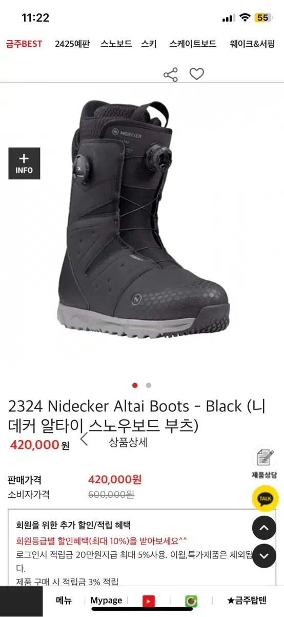
Task: Select the first red image indicator dot
Action: 135,385
